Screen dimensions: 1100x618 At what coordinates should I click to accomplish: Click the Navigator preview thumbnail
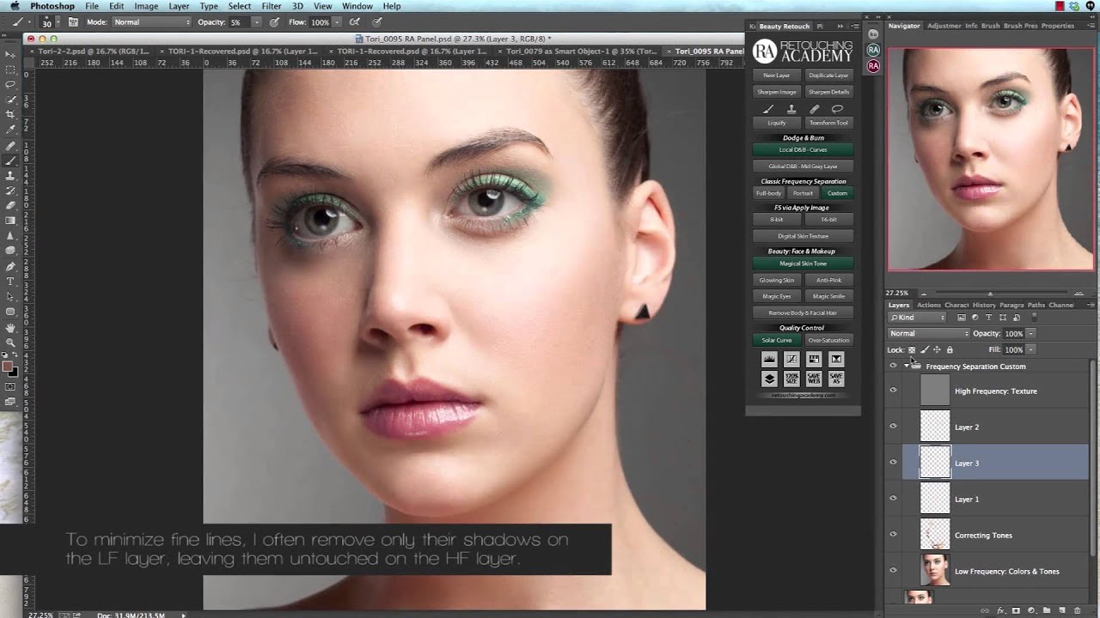point(991,160)
